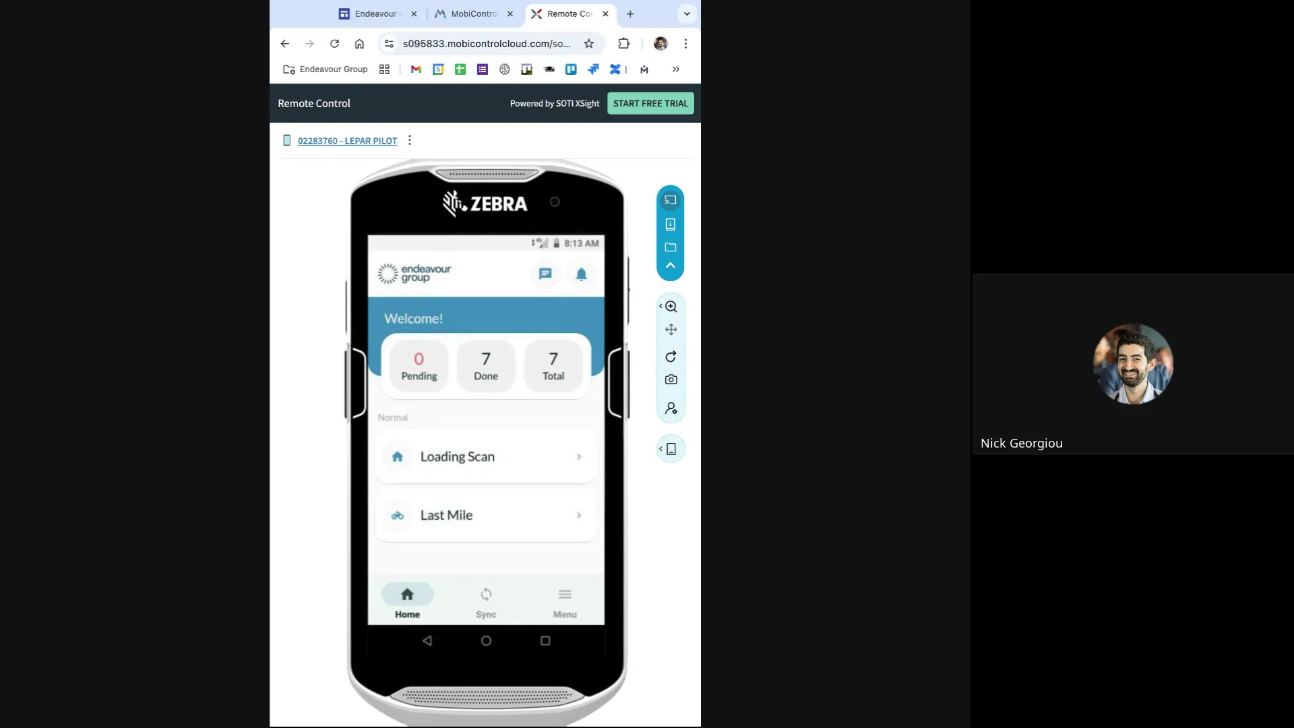Open the Confluence bookmark
This screenshot has height=728, width=1294.
pyautogui.click(x=615, y=69)
